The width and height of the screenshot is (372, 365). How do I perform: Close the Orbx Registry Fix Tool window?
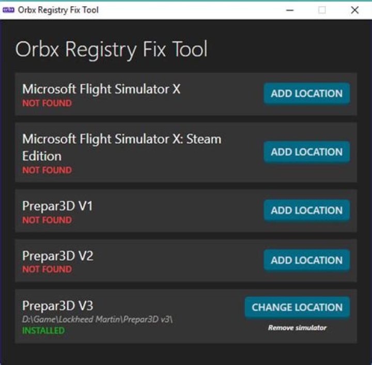tap(354, 10)
